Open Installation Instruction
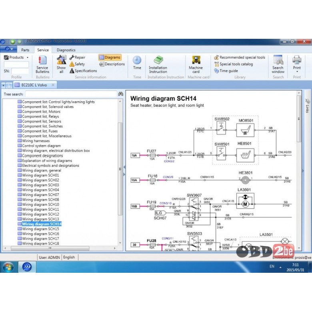This screenshot has height=312, width=312. coord(158,64)
